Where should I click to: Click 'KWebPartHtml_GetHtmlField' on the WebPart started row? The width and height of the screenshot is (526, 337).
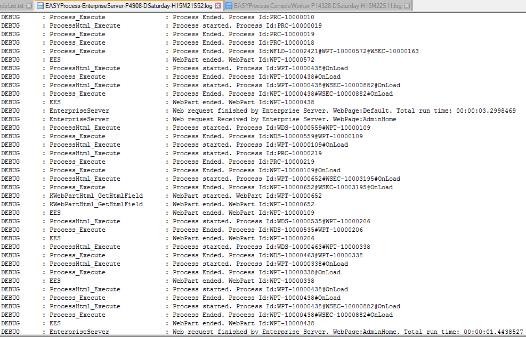(96, 196)
